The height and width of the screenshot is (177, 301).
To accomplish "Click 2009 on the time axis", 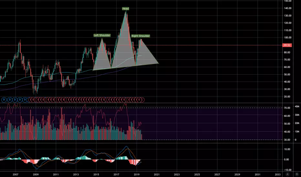I will click(x=36, y=174).
